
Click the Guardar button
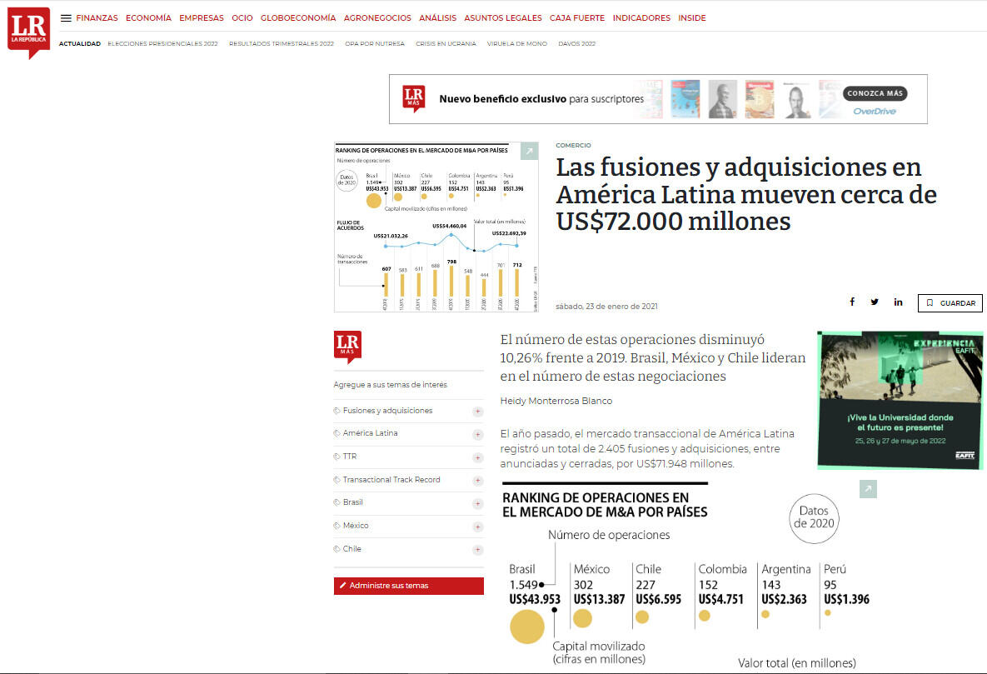click(950, 303)
